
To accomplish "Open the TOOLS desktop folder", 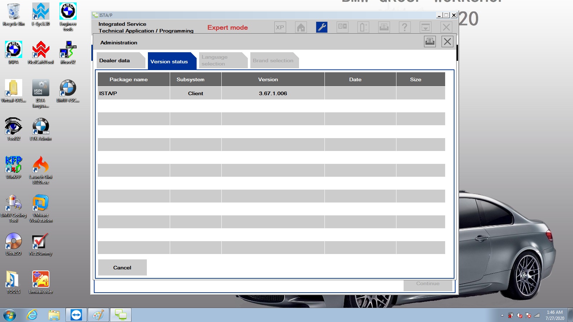I will pos(14,282).
